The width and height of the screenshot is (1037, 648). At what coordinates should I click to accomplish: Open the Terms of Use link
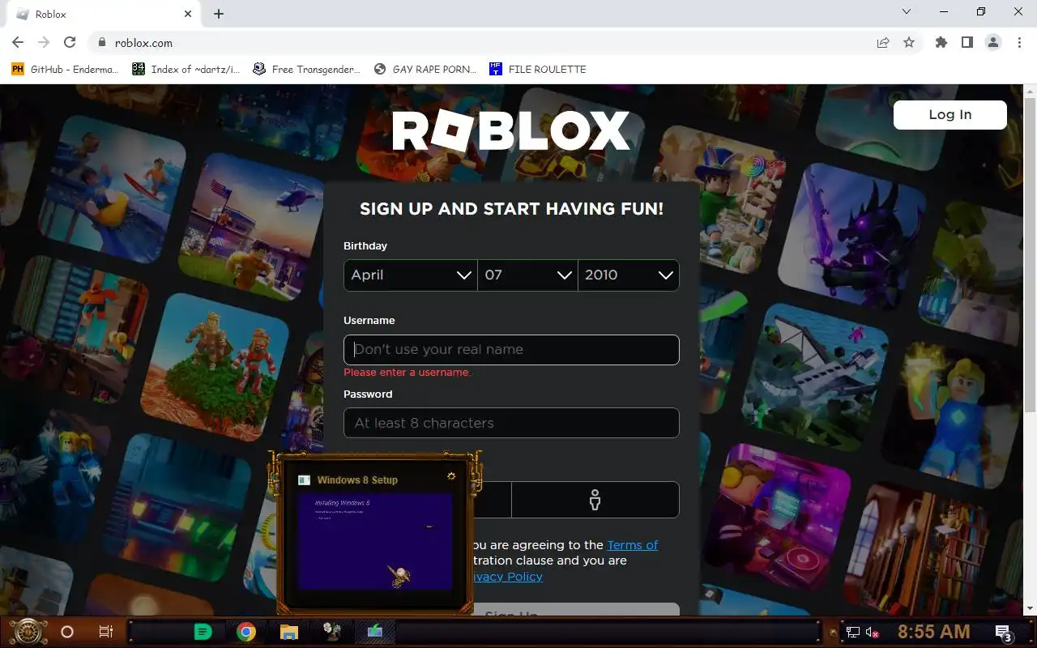(x=632, y=545)
